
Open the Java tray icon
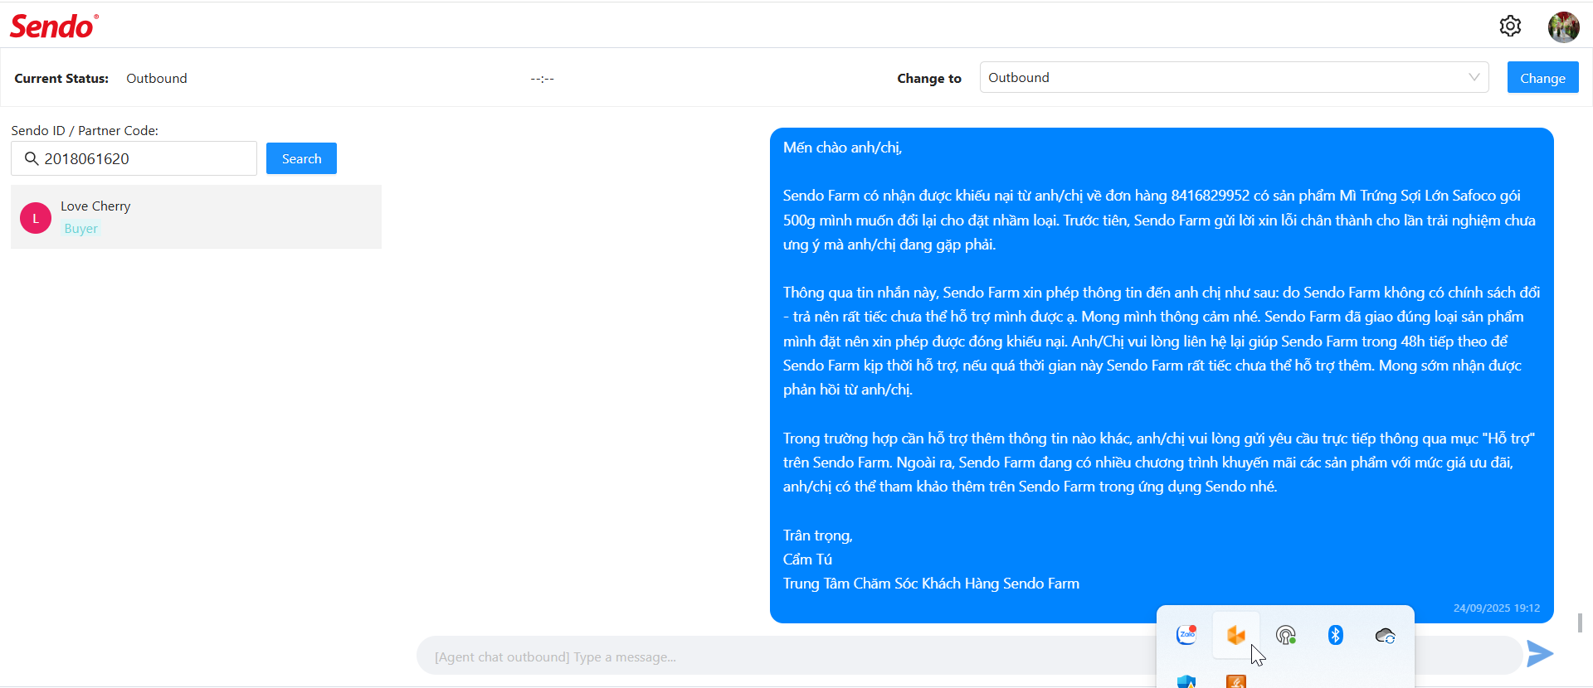1236,681
